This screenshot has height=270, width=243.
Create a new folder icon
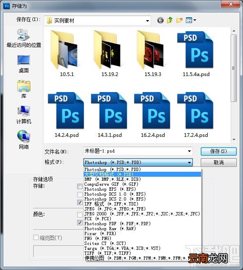[x=179, y=20]
